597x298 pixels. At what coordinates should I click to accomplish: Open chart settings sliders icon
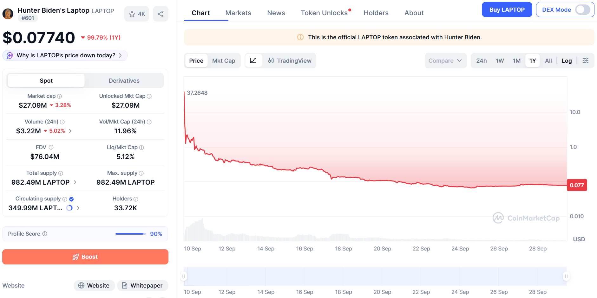click(x=586, y=60)
